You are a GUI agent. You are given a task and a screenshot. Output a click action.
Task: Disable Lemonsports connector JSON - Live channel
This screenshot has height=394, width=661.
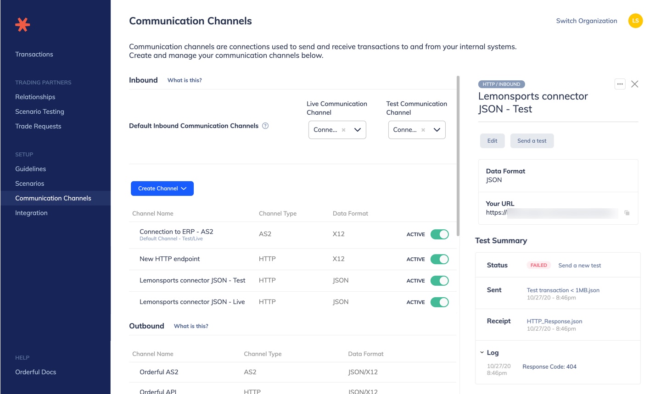point(439,302)
